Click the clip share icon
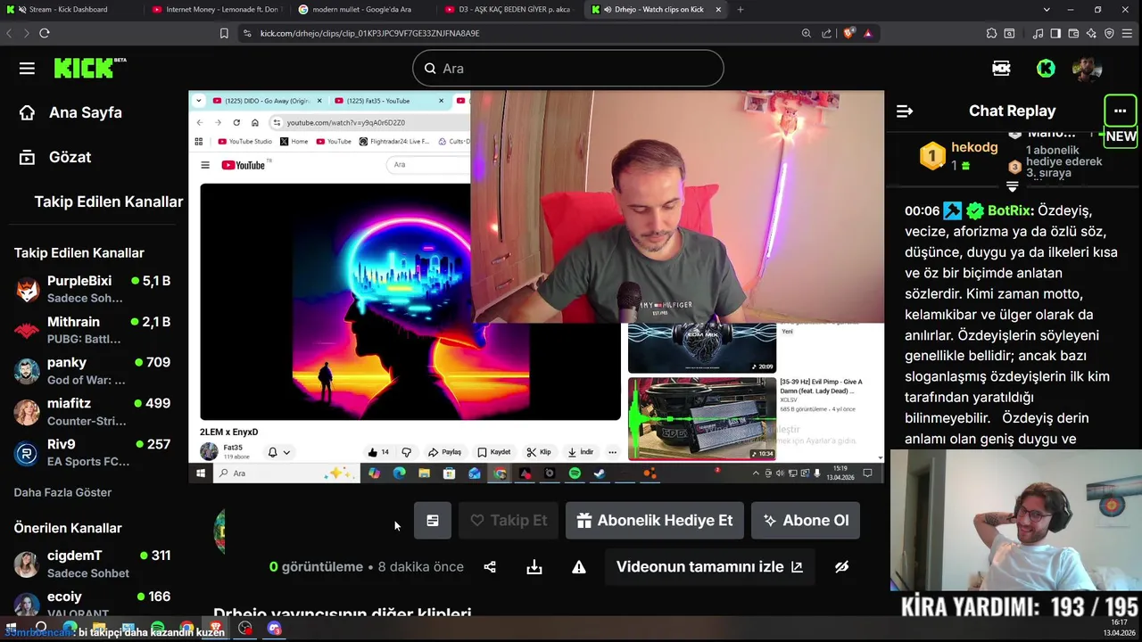 [x=490, y=567]
